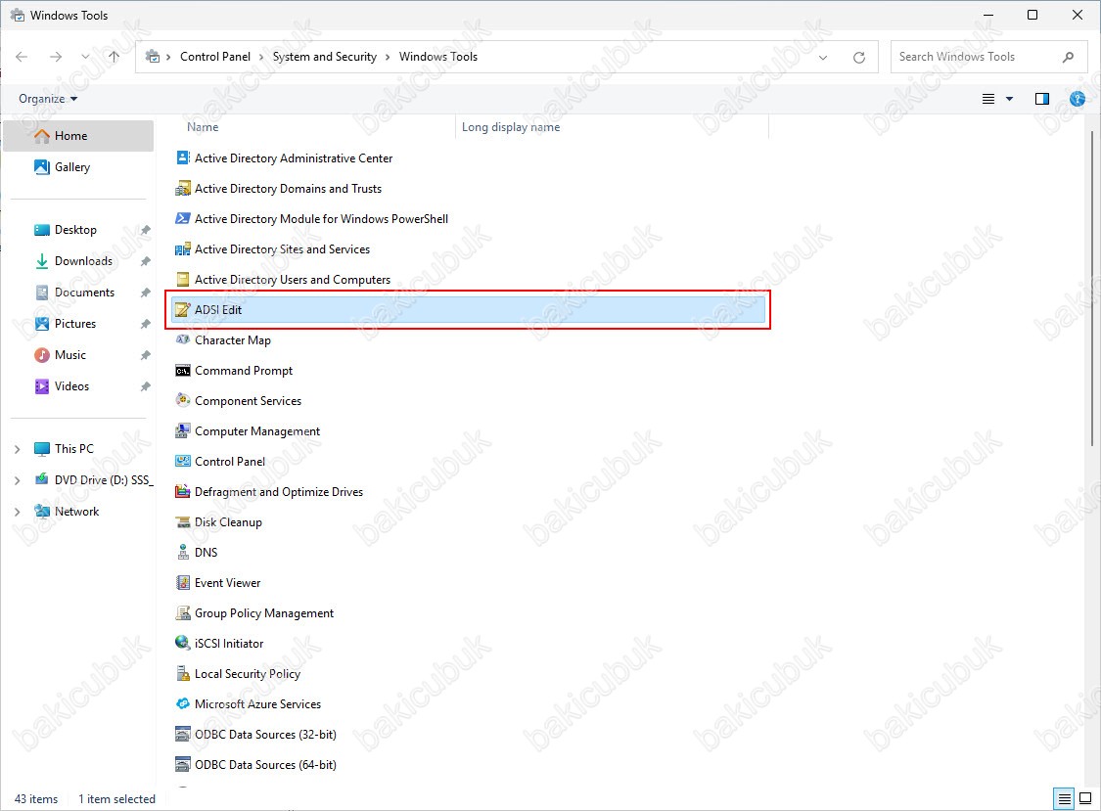Click the Windows Tools breadcrumb

coord(438,57)
